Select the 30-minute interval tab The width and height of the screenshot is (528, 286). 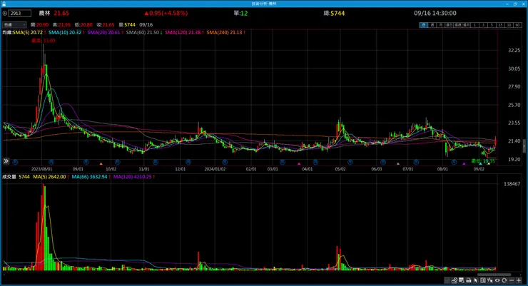tap(509, 25)
